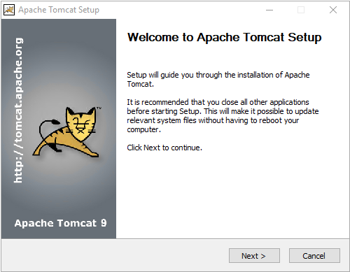Click the Tomcat cat logo in sidebar
Viewport: 350px width, 272px height.
click(67, 131)
